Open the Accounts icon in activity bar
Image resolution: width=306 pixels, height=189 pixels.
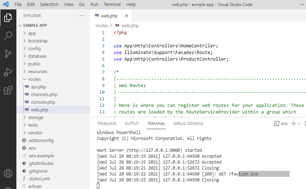coord(8,173)
